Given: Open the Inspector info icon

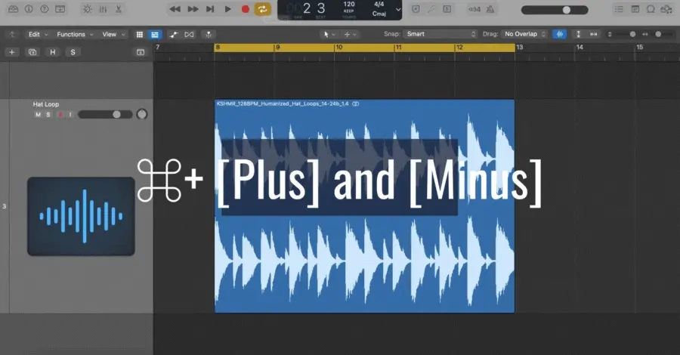Looking at the screenshot, I should pyautogui.click(x=29, y=9).
